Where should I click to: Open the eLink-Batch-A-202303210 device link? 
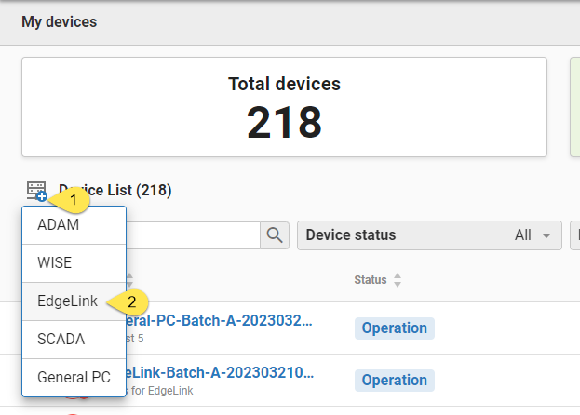[x=219, y=373]
